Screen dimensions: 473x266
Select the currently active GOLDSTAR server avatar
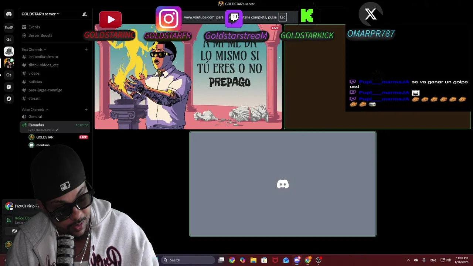(9, 63)
